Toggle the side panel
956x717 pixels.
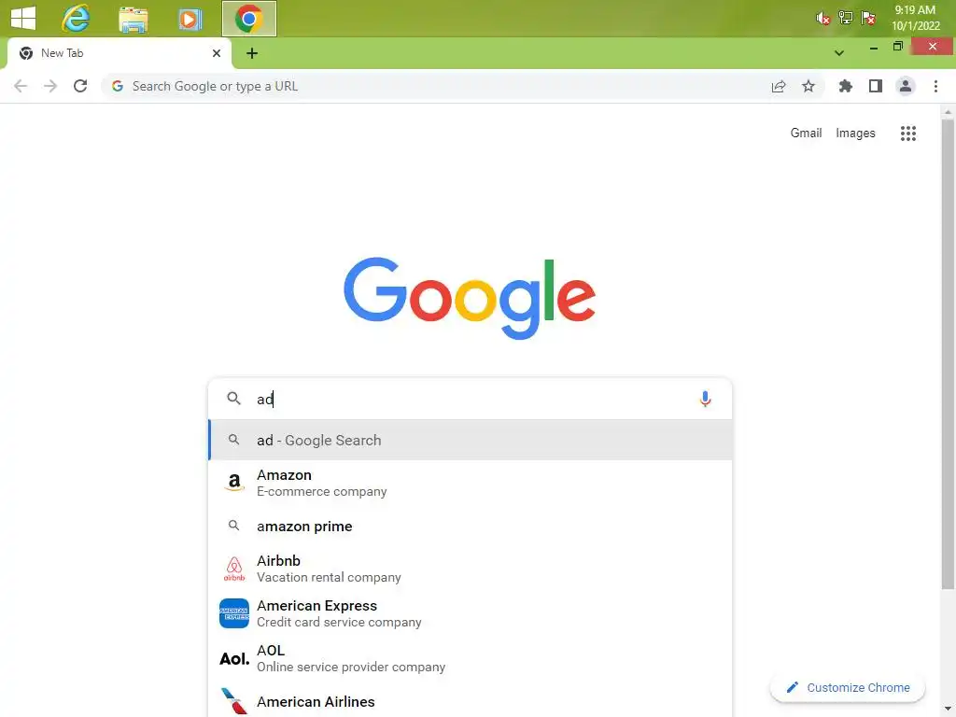[876, 86]
